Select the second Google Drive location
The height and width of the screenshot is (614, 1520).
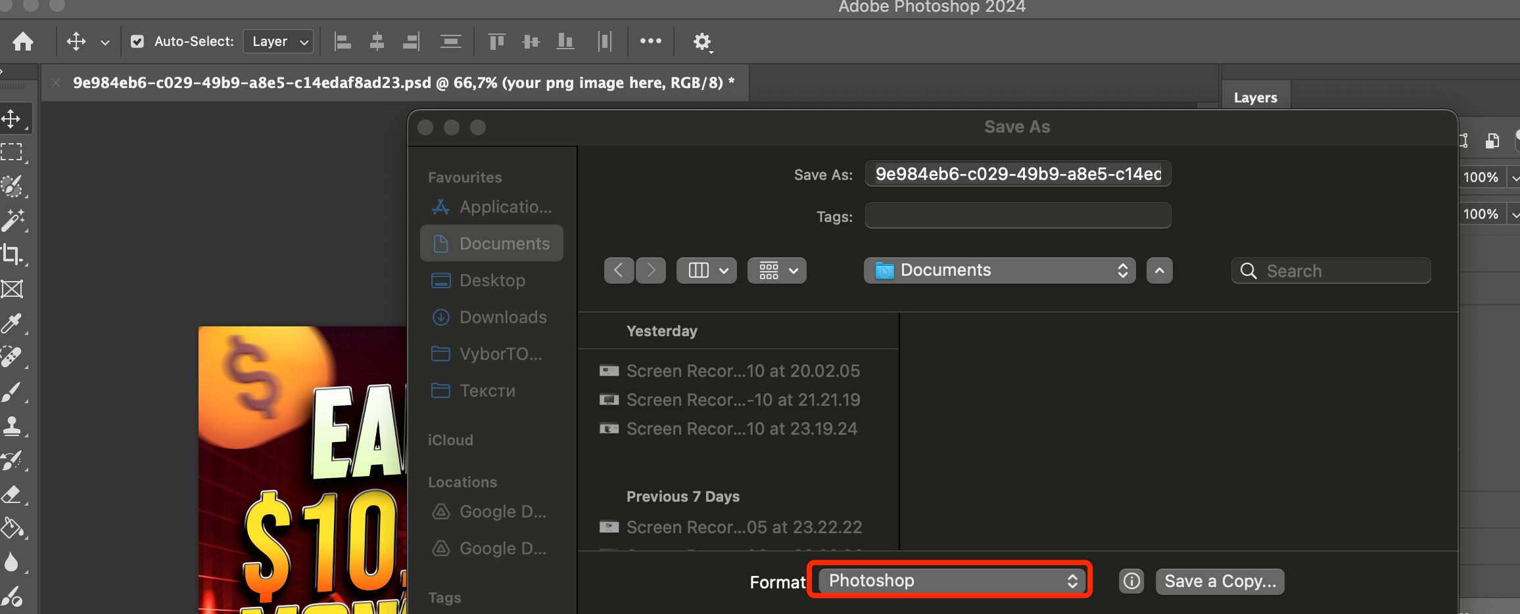pyautogui.click(x=492, y=548)
